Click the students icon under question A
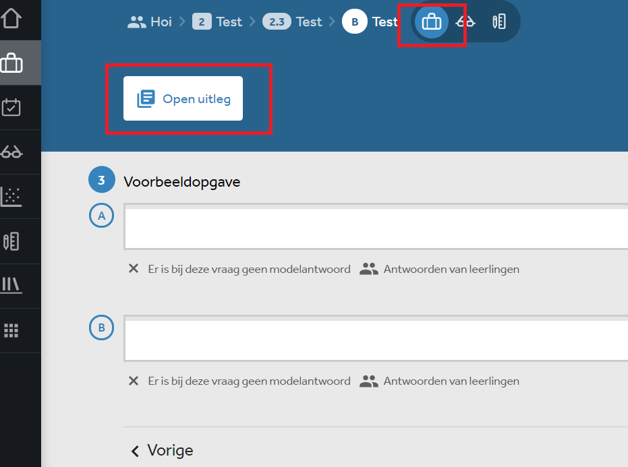This screenshot has height=467, width=628. point(368,269)
